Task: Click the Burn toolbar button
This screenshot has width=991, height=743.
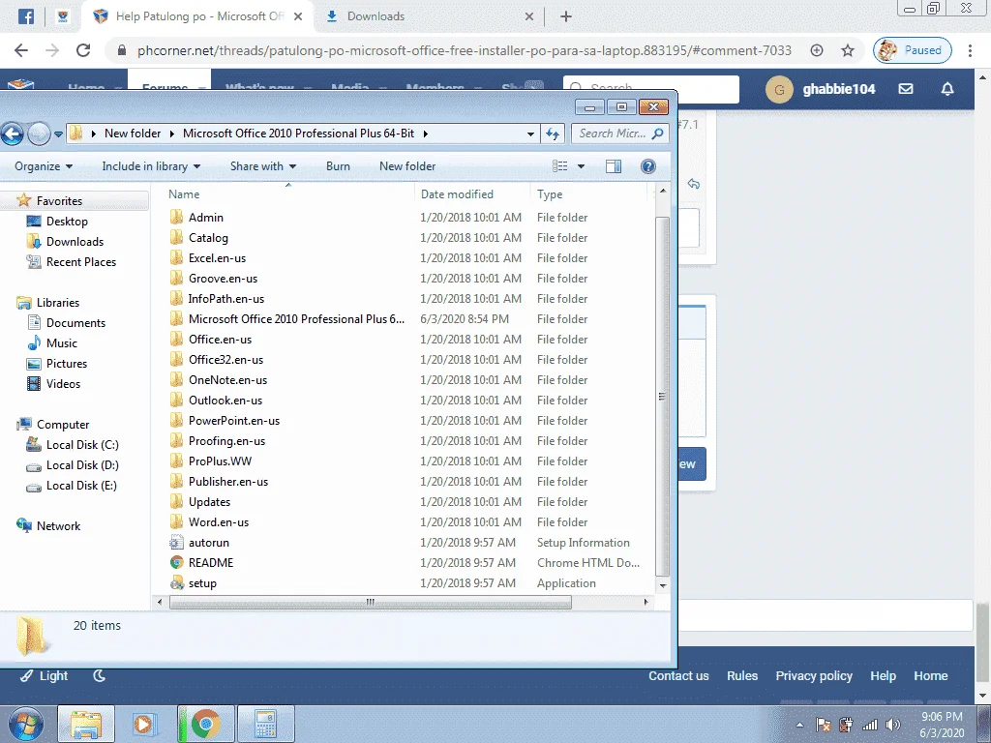Action: (338, 166)
